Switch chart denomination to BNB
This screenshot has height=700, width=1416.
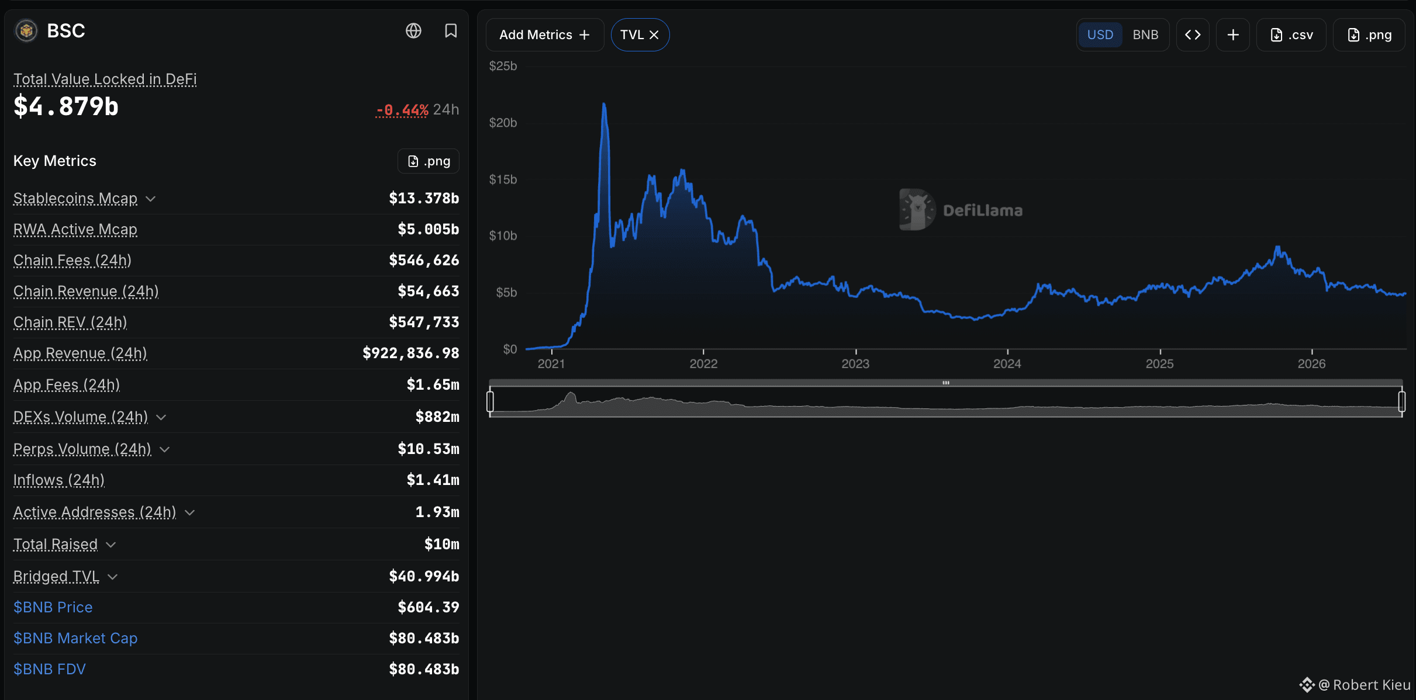1145,35
